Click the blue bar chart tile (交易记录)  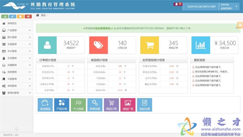pyautogui.click(x=201, y=45)
